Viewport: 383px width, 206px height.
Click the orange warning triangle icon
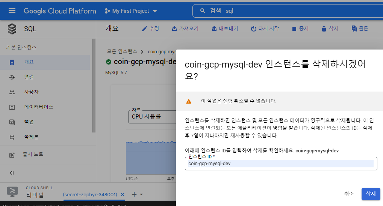[189, 101]
